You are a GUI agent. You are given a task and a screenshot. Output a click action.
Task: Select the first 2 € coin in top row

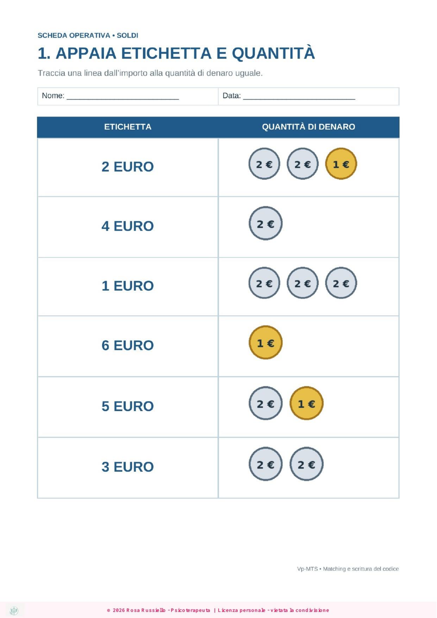click(x=264, y=164)
